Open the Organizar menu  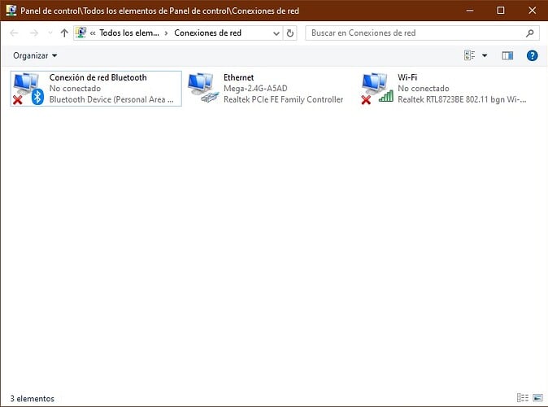coord(35,55)
